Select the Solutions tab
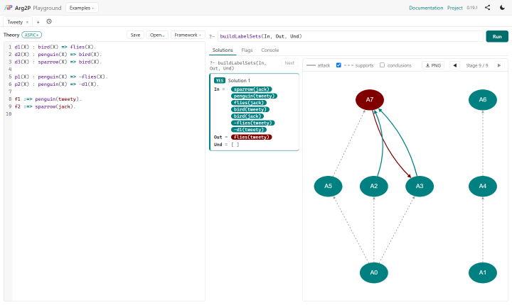 click(223, 50)
